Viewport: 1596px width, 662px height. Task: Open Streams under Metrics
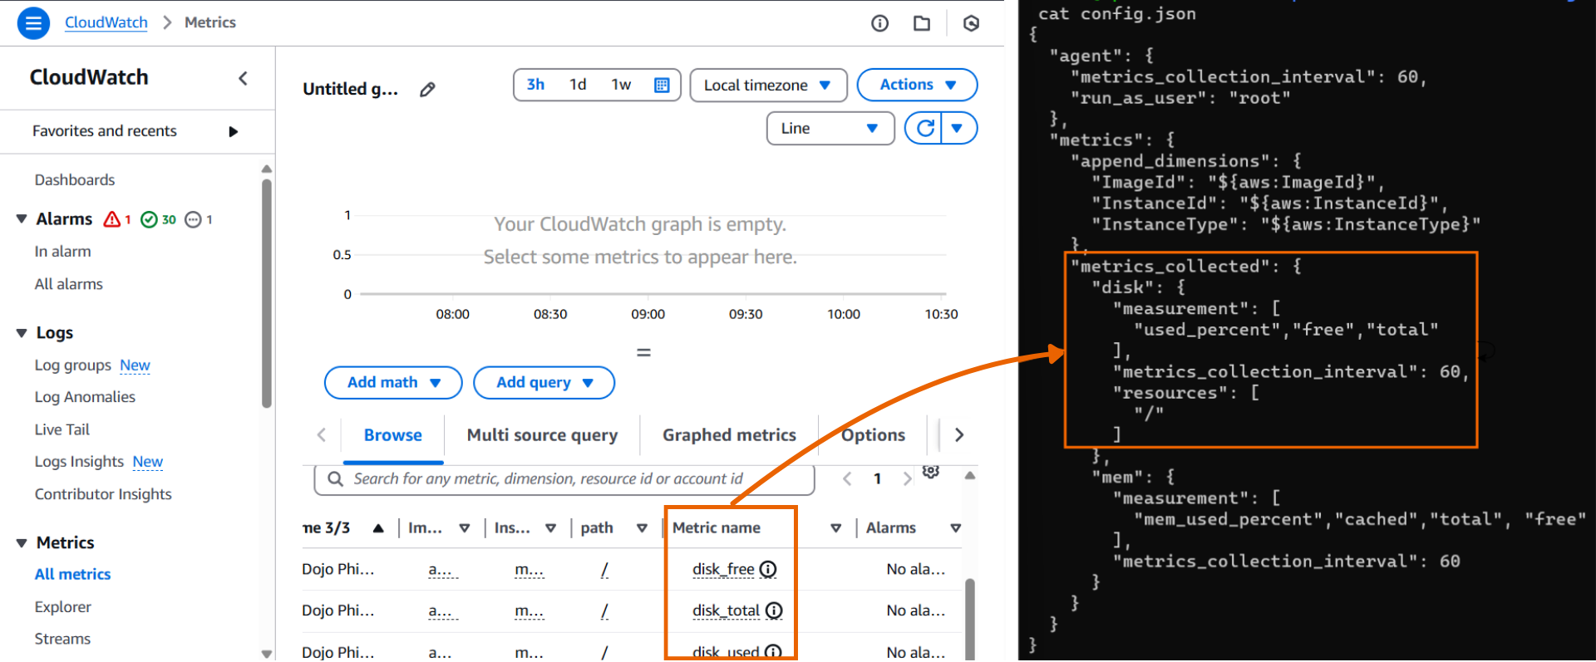point(62,639)
